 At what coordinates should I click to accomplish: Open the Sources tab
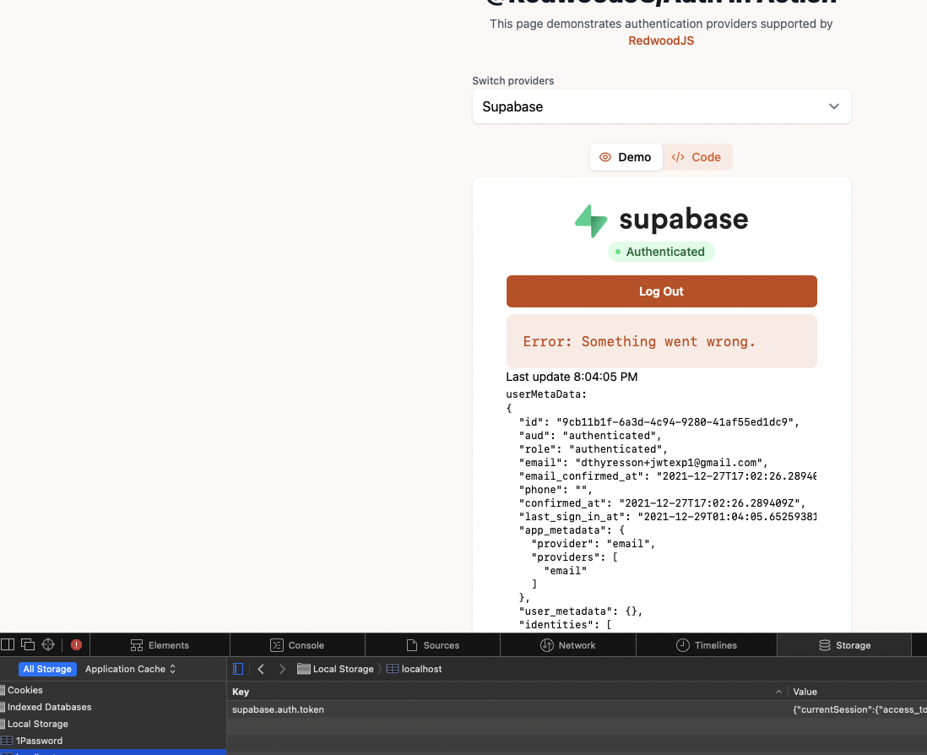433,645
